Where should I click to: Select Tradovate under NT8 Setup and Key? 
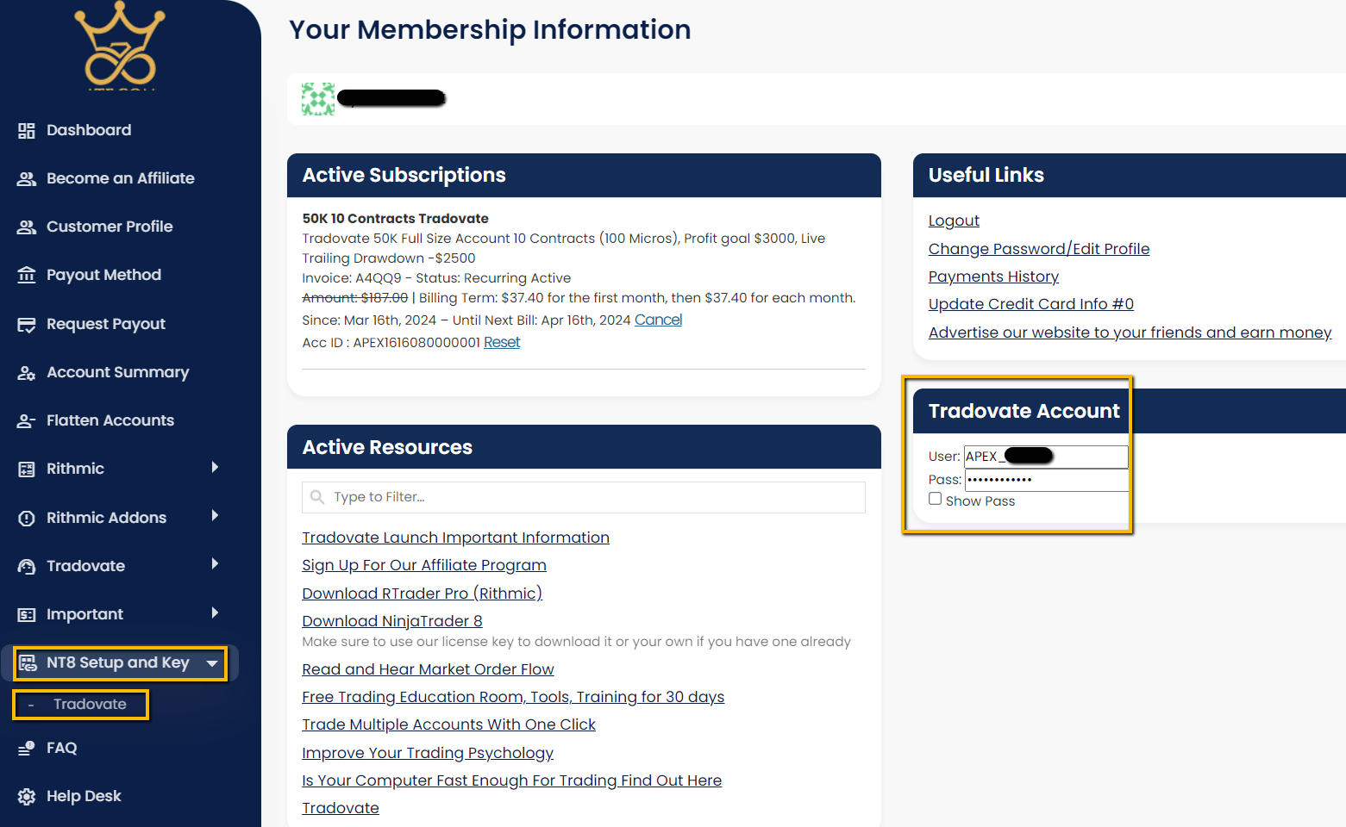pos(90,704)
